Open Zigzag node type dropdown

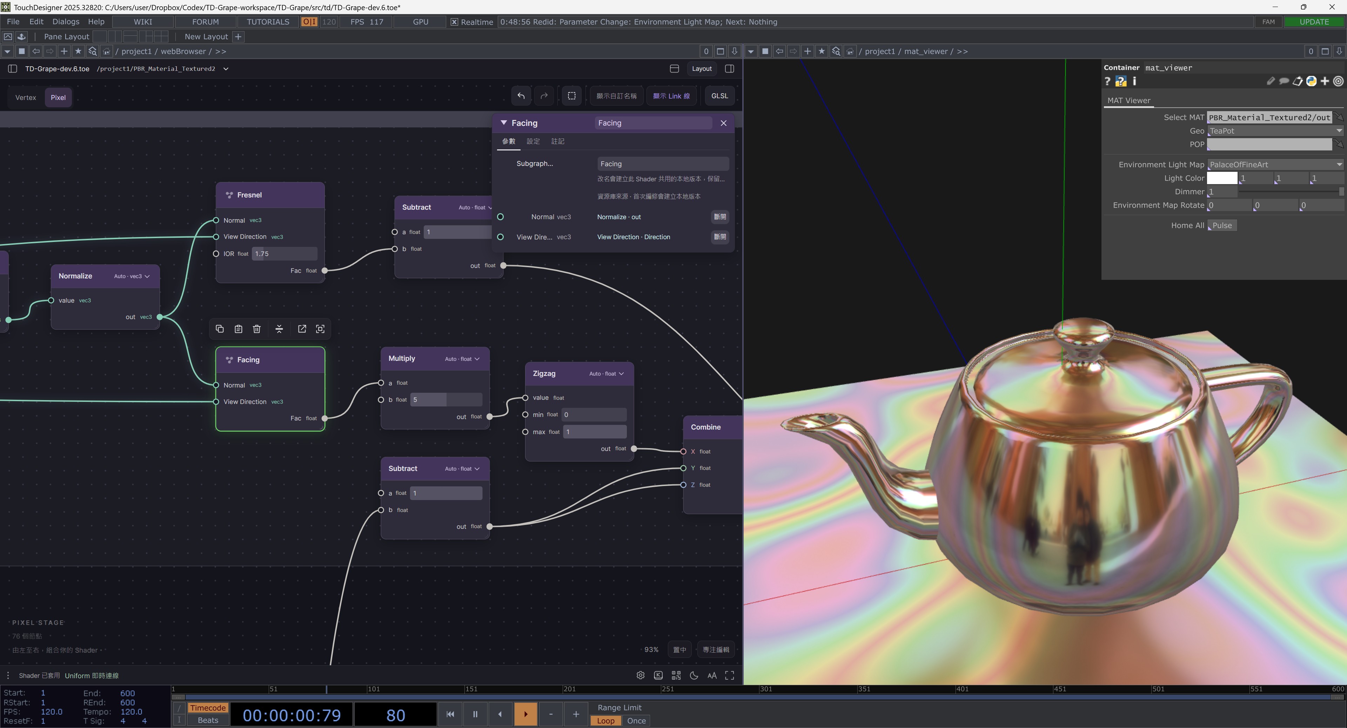point(607,374)
